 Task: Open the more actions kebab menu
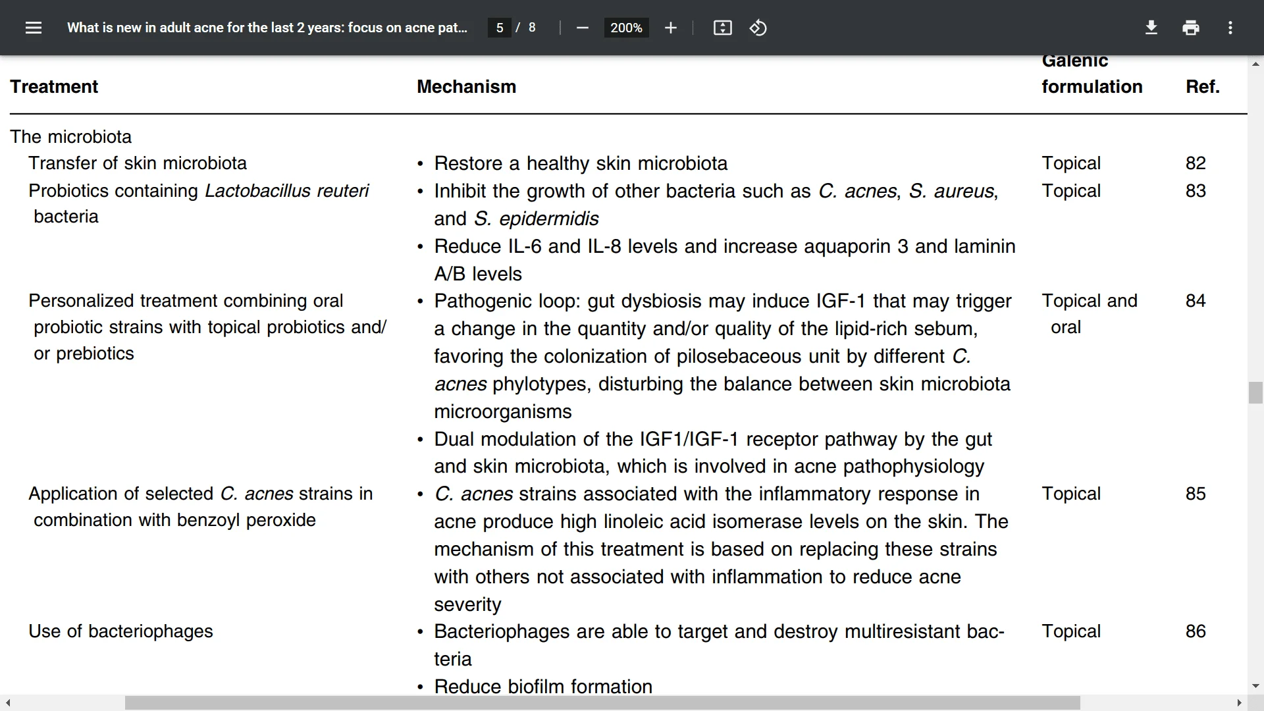[x=1230, y=28]
